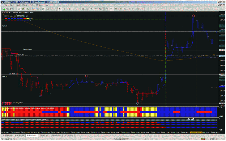Switch to M15 timeframe
The width and height of the screenshot is (226, 141).
116,9
